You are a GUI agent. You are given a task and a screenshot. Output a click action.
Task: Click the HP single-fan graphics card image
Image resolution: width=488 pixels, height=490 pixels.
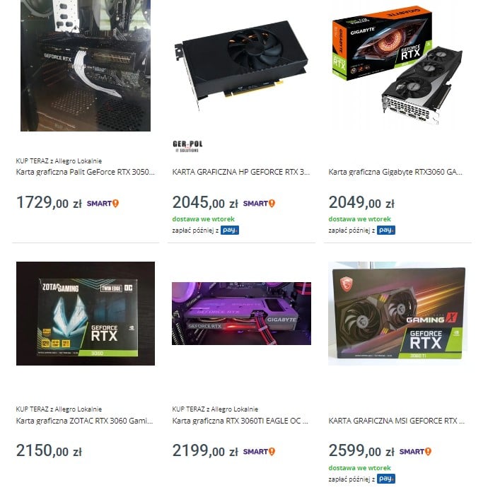tap(241, 64)
